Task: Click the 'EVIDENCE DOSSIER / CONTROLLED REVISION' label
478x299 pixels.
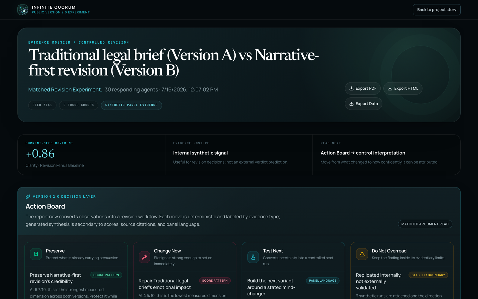Action: point(79,42)
